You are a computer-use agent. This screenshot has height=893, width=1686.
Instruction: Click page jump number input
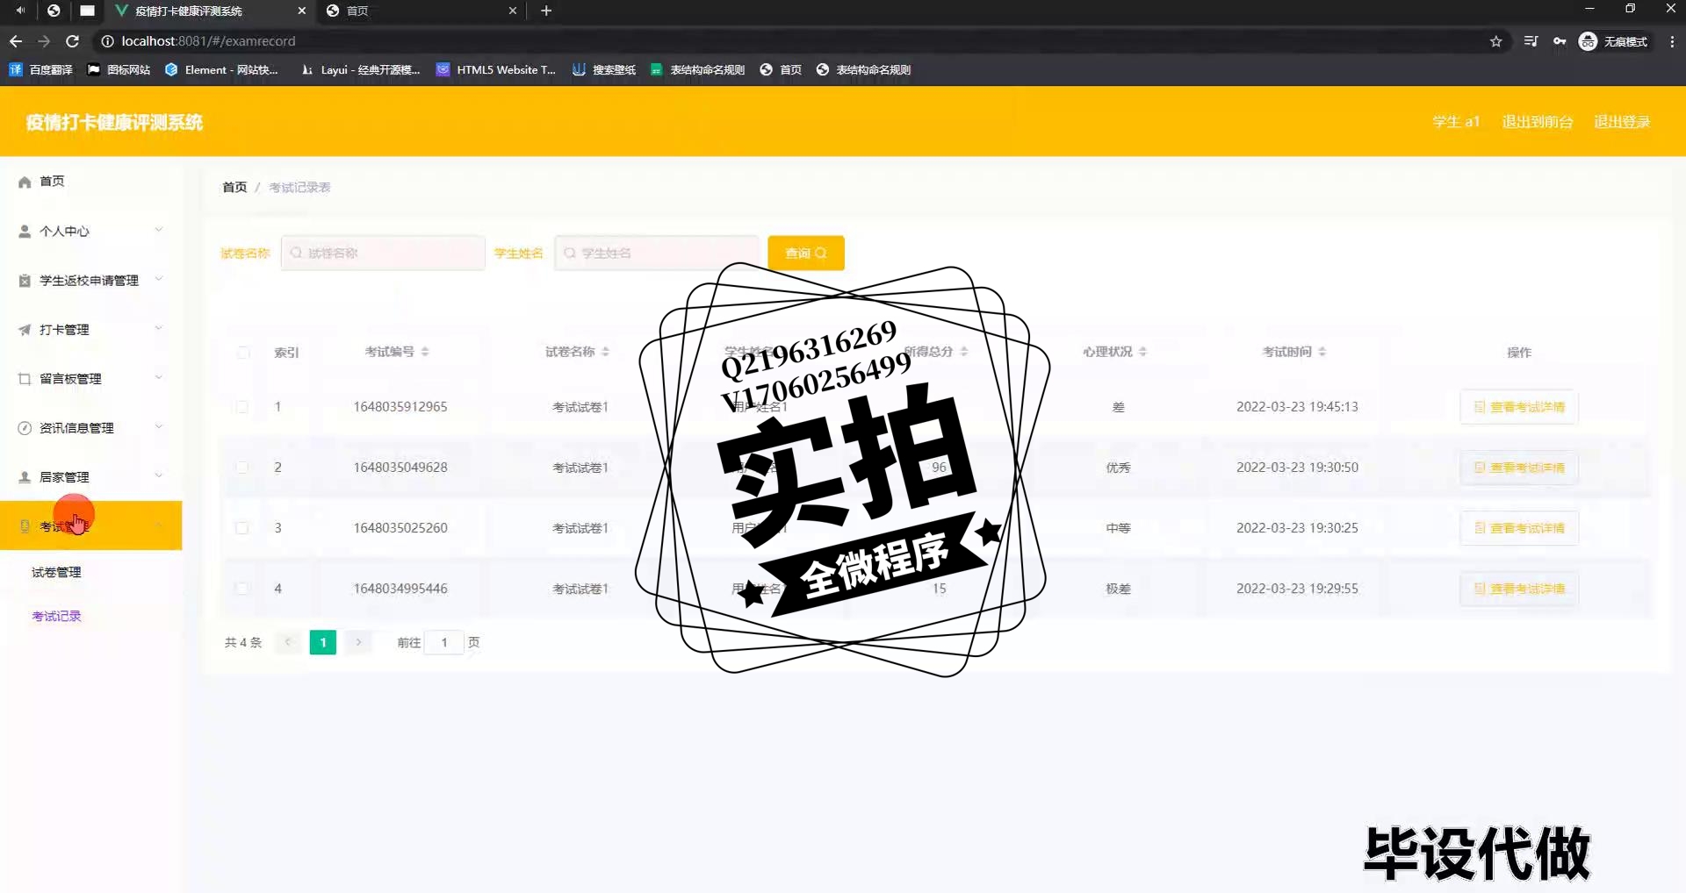pyautogui.click(x=444, y=642)
